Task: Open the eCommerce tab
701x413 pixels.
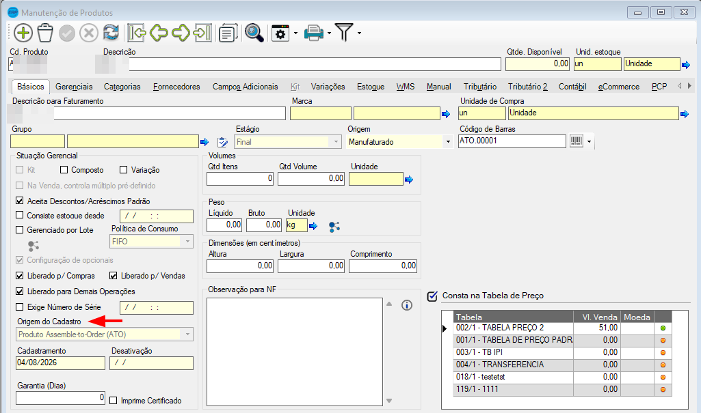Action: point(619,87)
